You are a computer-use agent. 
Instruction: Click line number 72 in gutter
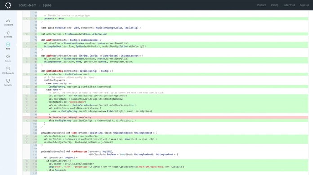(x=36, y=34)
